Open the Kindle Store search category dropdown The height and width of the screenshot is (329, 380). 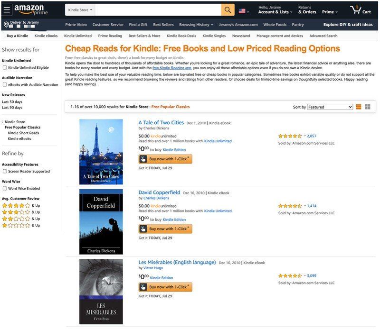pos(81,9)
